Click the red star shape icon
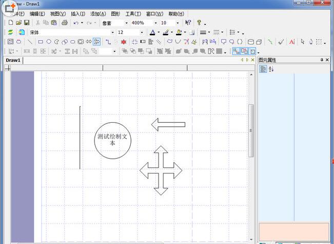This screenshot has height=244, width=334. tap(124, 42)
